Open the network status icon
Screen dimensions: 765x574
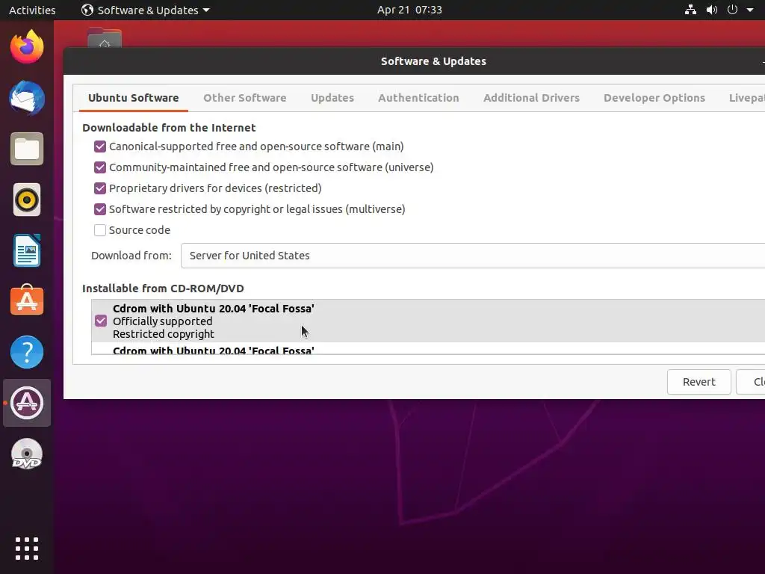(x=690, y=10)
